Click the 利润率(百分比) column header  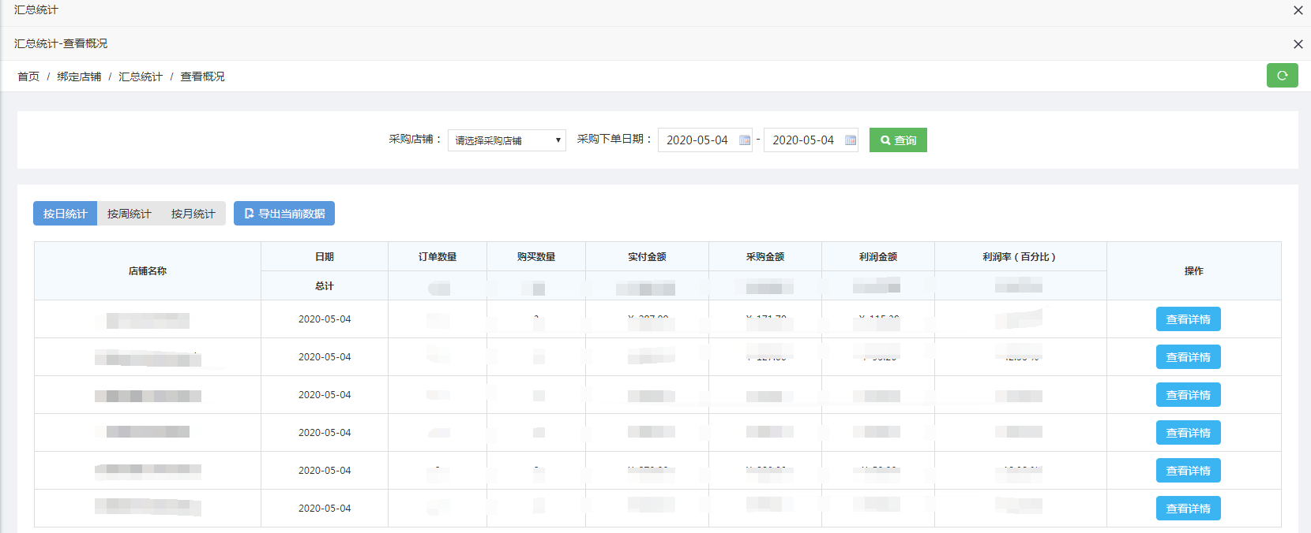tap(1020, 257)
